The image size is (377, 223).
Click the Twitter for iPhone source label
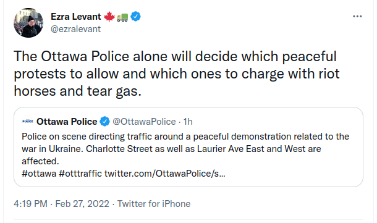click(x=154, y=204)
